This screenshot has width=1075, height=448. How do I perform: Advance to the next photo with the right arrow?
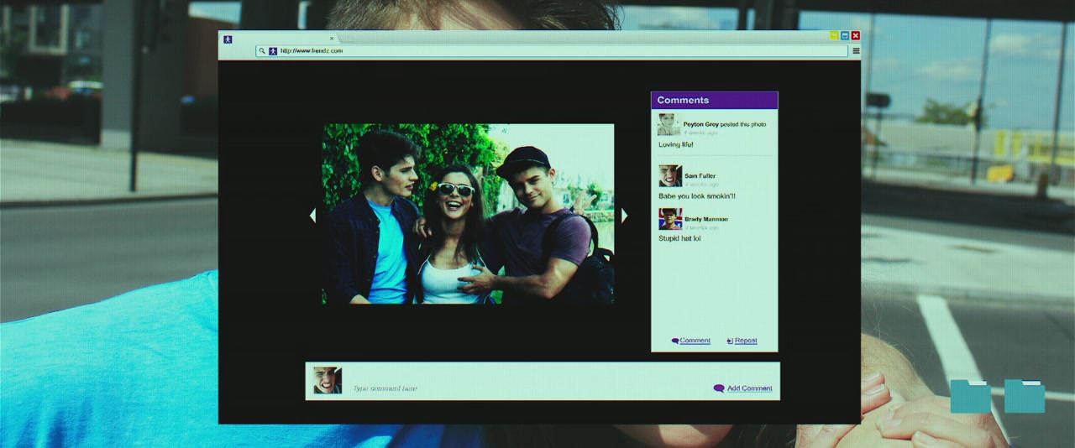tap(624, 216)
